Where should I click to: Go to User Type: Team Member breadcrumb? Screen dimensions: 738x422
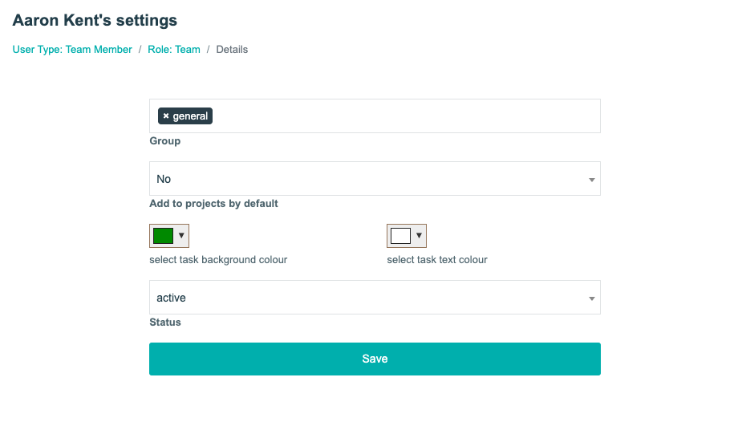[72, 50]
